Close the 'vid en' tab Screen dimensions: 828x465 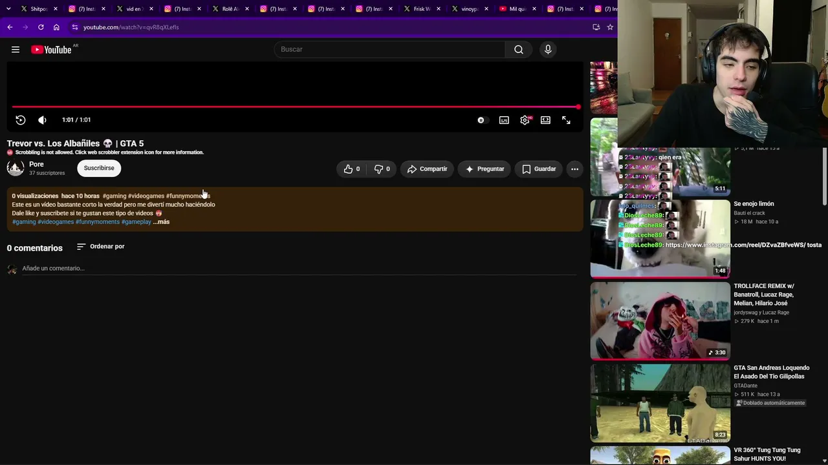pos(151,9)
